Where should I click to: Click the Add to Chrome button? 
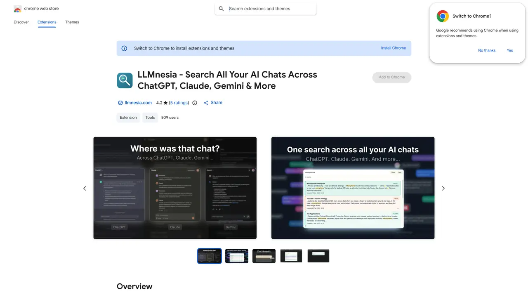pyautogui.click(x=392, y=77)
